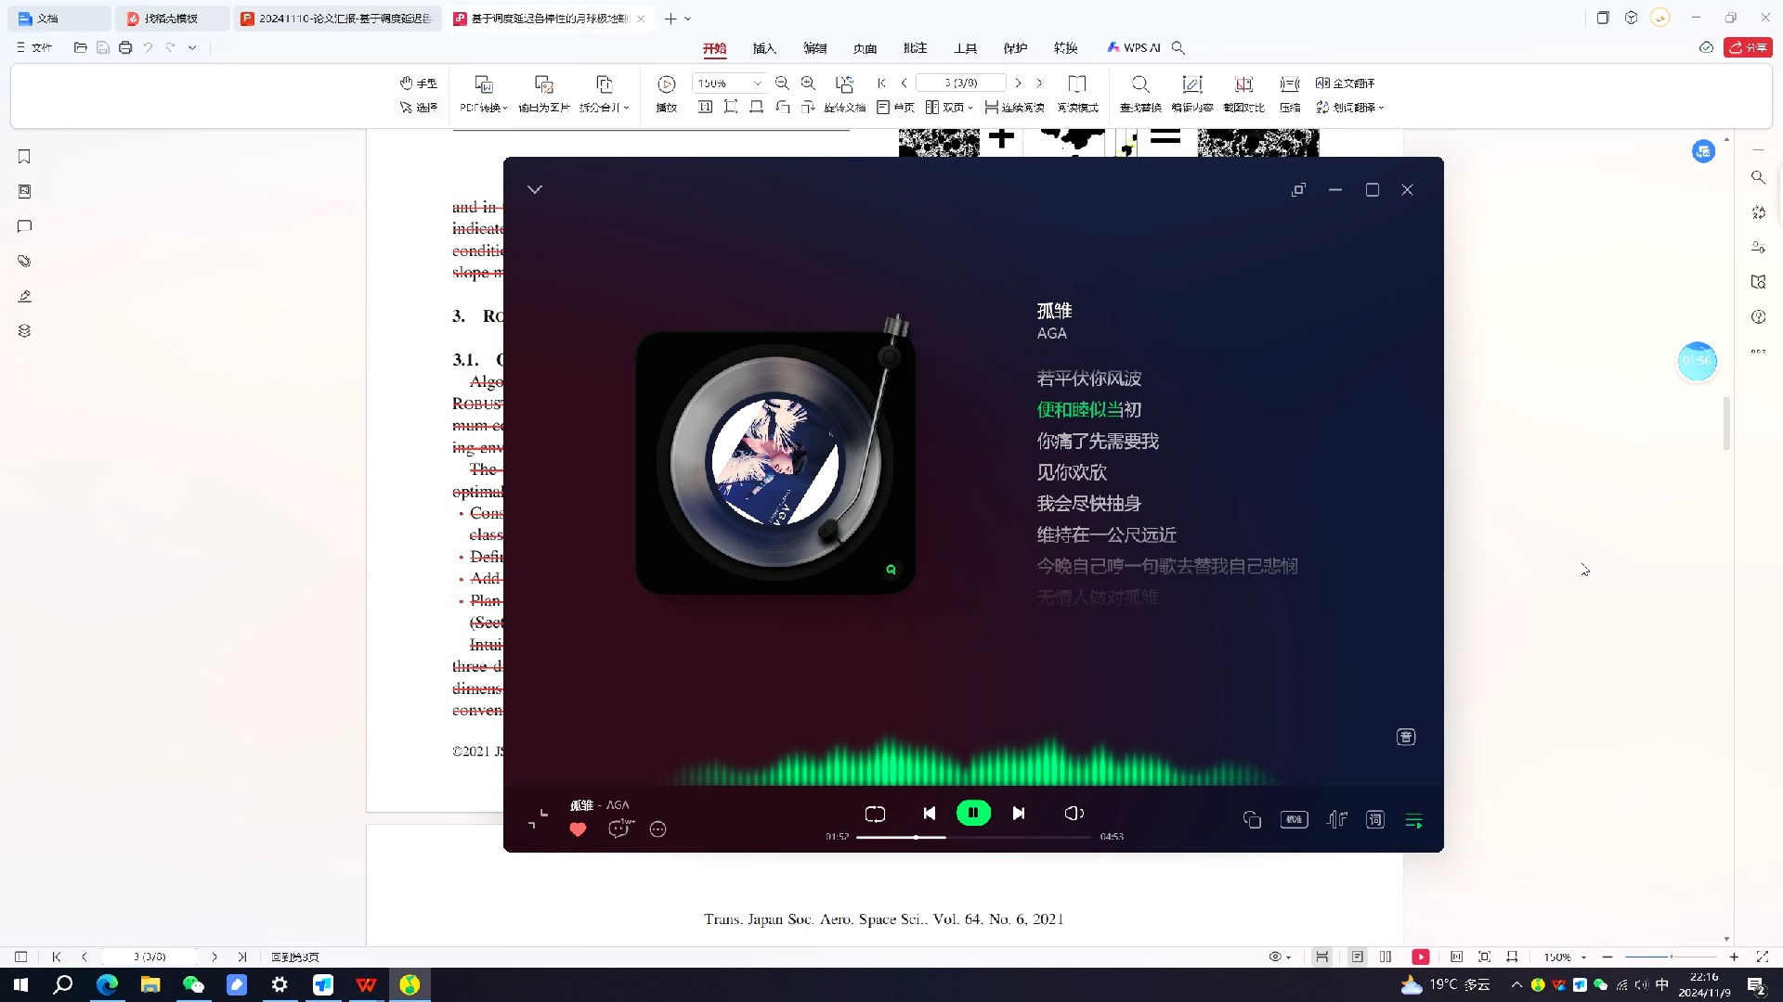Open the 插入 ribbon tab
The width and height of the screenshot is (1783, 1002).
click(764, 48)
